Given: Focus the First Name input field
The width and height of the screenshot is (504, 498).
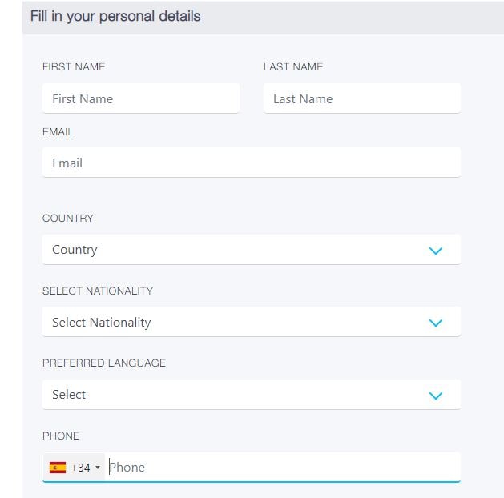Looking at the screenshot, I should coord(141,98).
